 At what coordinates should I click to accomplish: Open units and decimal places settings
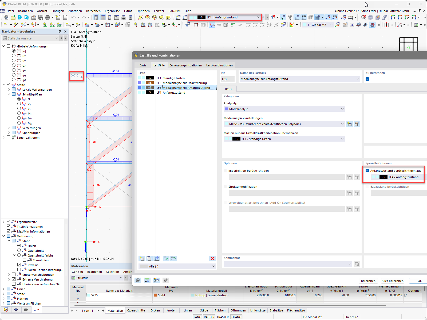coord(147,280)
